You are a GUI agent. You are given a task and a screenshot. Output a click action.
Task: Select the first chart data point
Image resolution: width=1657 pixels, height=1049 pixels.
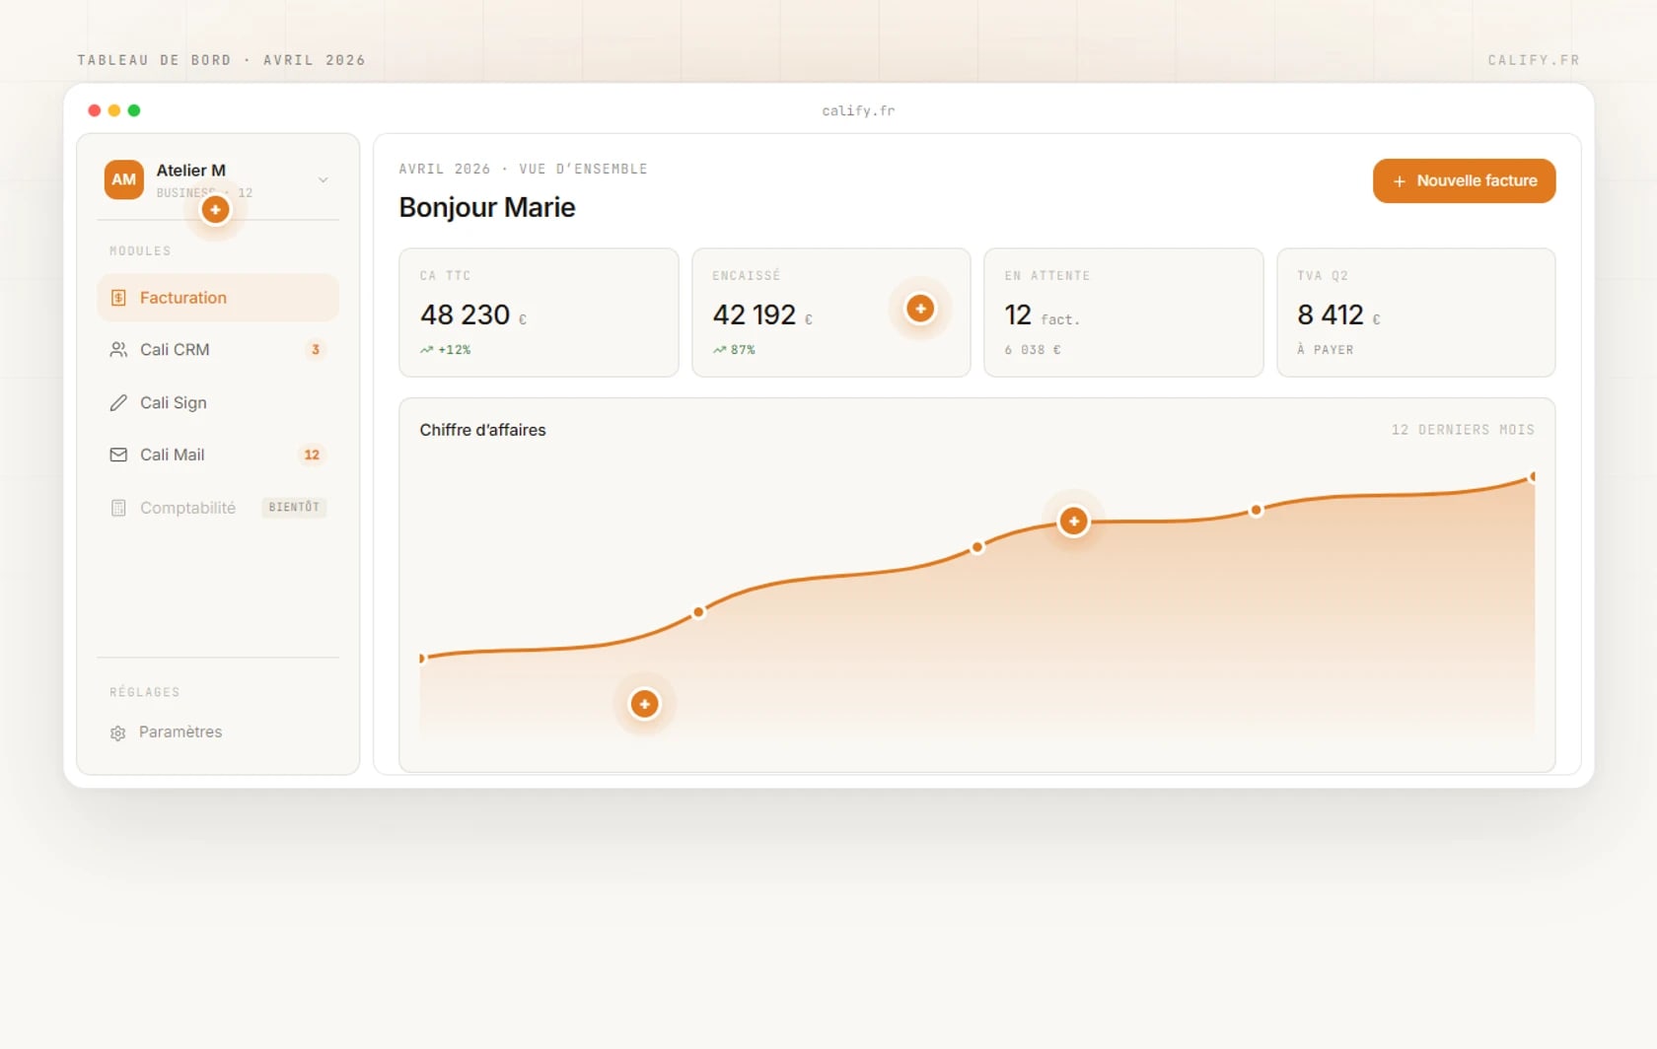422,658
